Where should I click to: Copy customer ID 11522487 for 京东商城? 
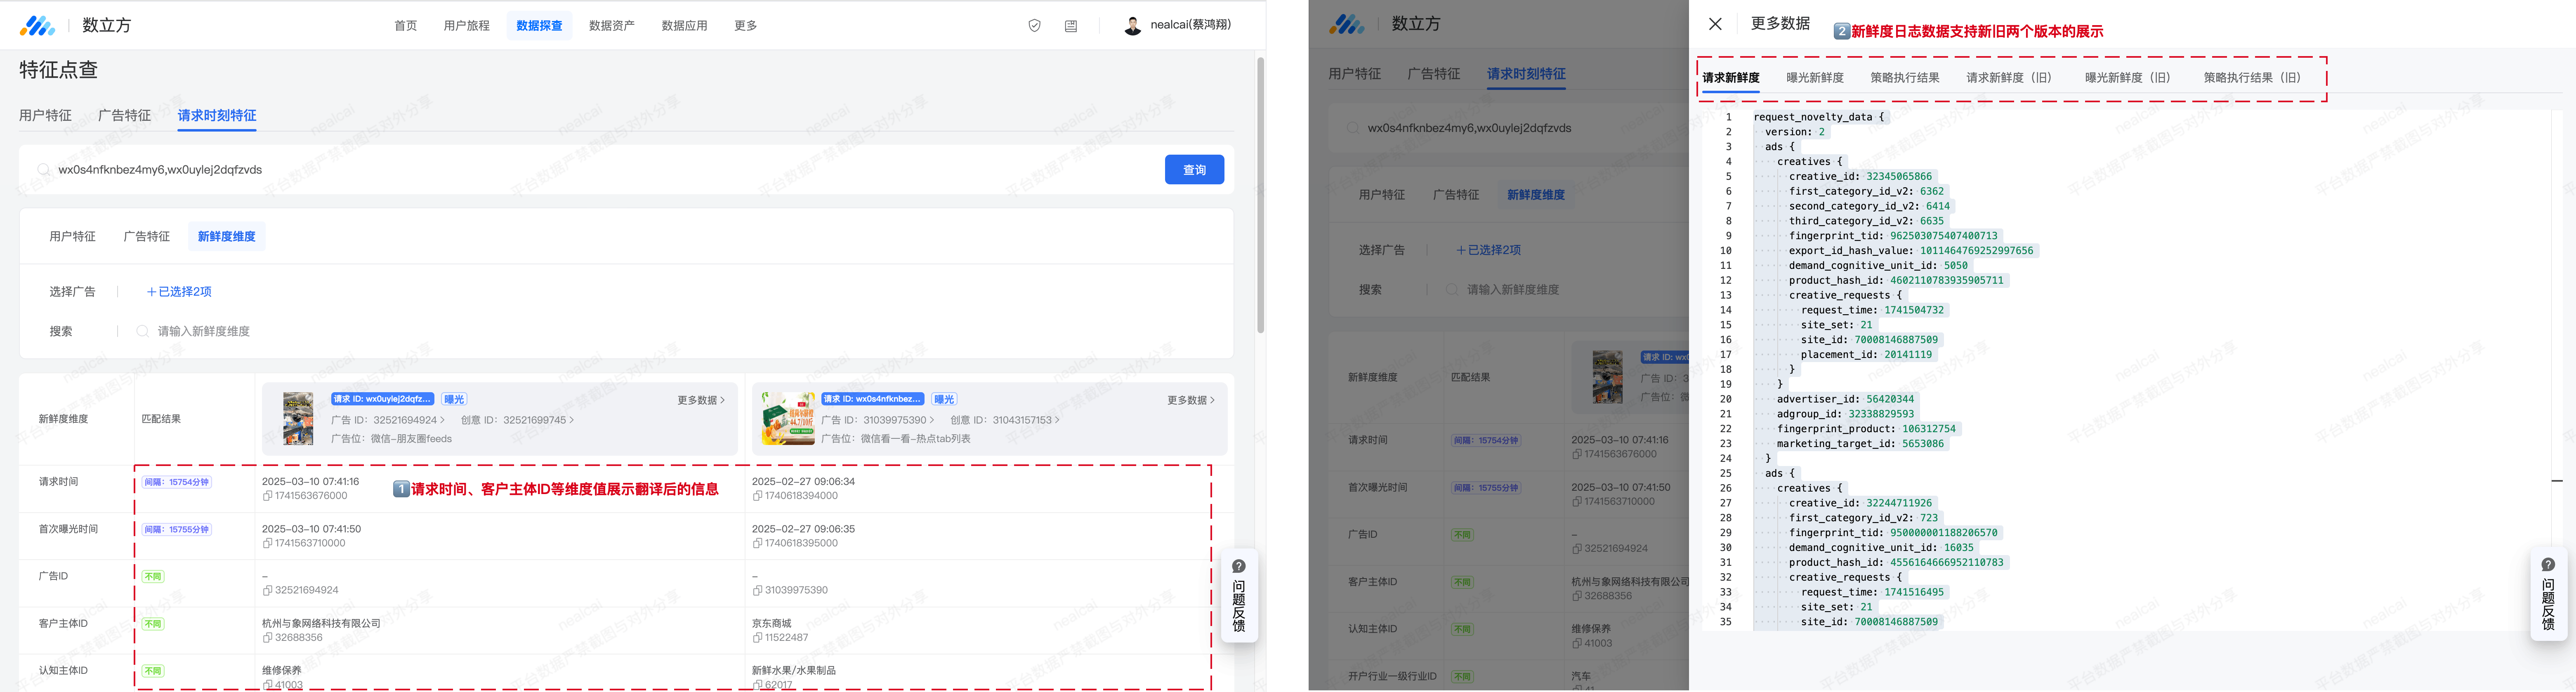tap(758, 638)
